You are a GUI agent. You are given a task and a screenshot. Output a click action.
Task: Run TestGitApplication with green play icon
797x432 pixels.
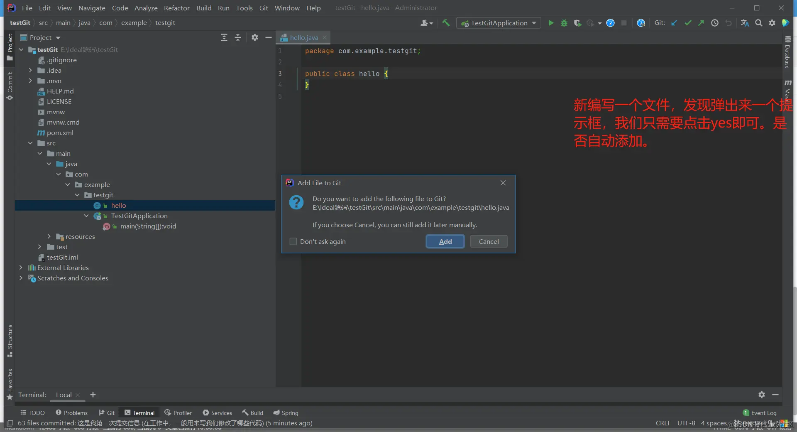point(551,23)
